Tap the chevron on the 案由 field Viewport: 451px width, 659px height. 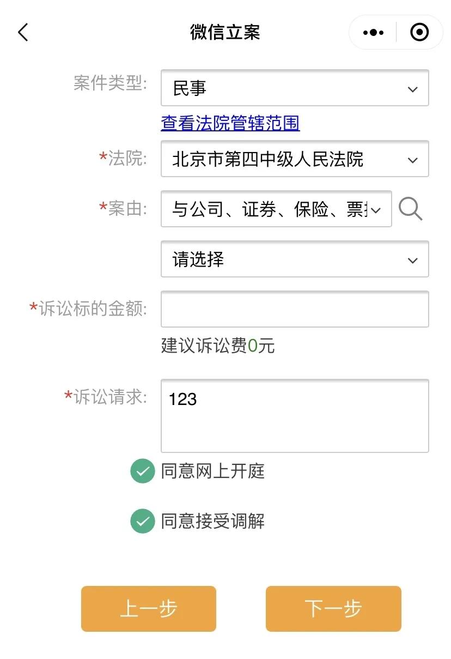[x=377, y=209]
